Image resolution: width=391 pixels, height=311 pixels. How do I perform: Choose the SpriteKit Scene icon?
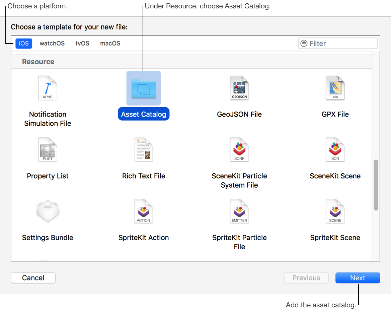pyautogui.click(x=335, y=211)
